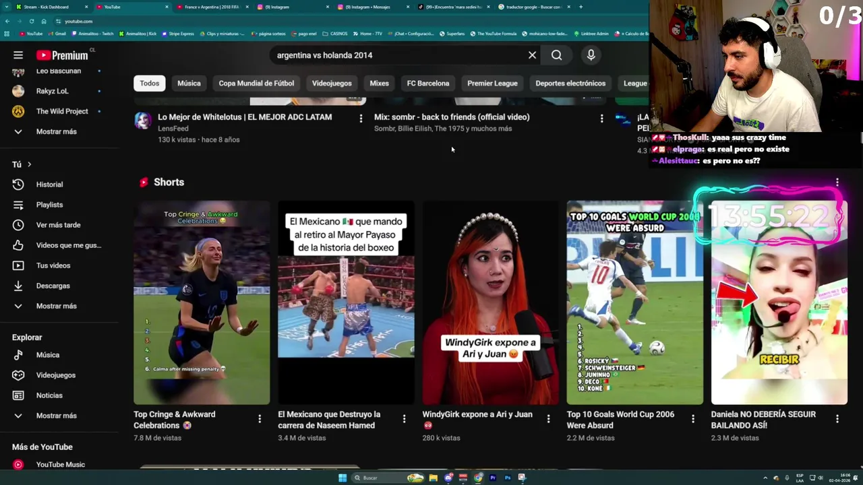The height and width of the screenshot is (485, 863).
Task: Select the FC Barcelona filter chip
Action: point(428,84)
